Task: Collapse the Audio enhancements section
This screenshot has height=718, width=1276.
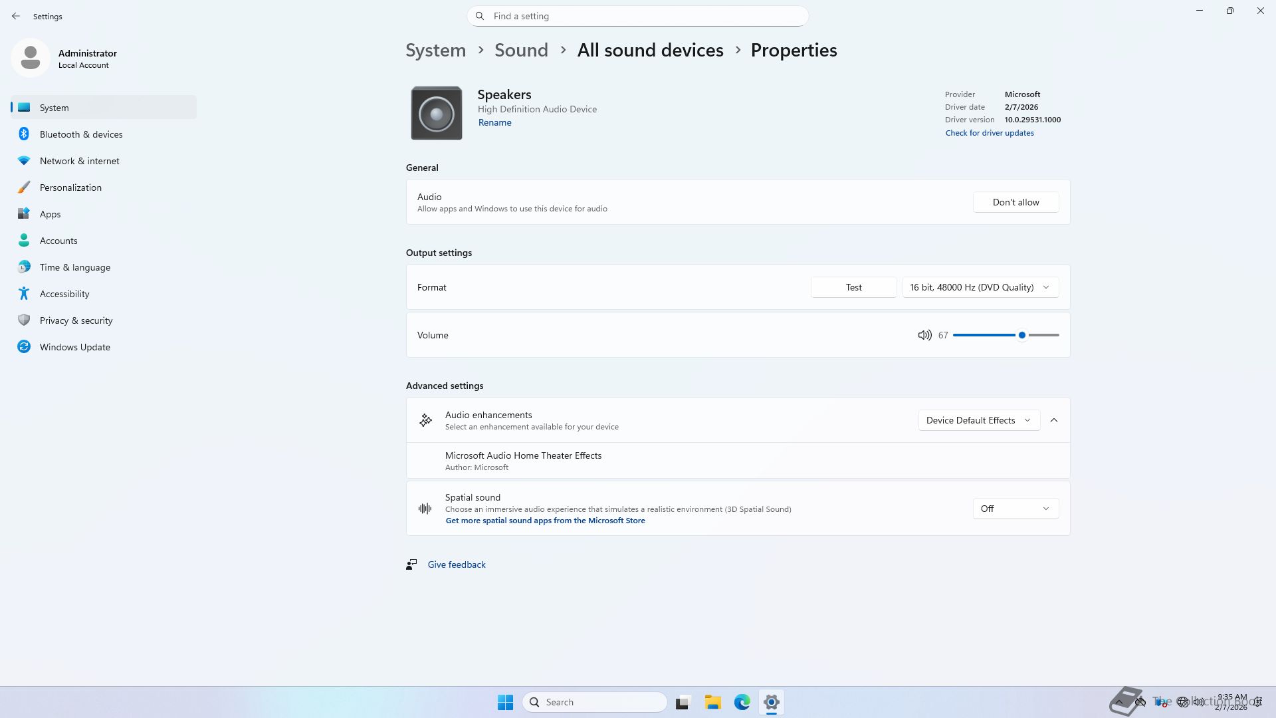Action: tap(1054, 420)
